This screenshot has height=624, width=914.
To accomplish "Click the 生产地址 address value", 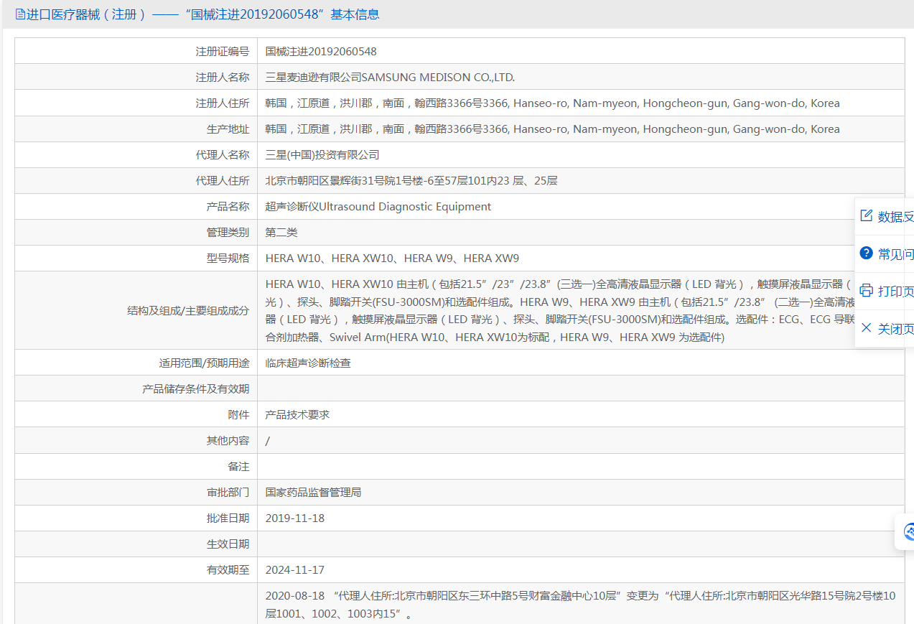I will (552, 129).
